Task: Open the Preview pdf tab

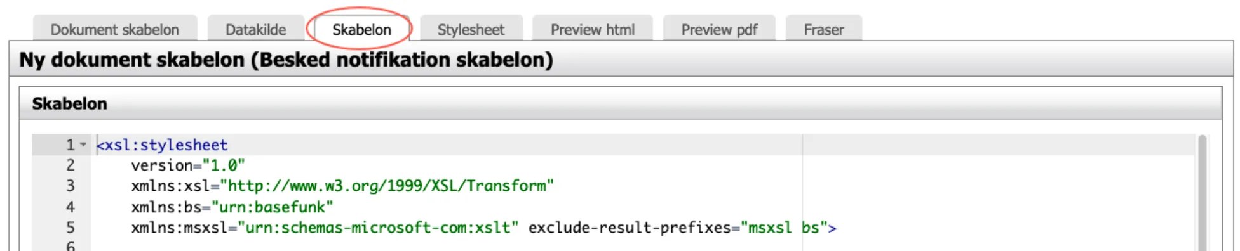Action: tap(719, 29)
